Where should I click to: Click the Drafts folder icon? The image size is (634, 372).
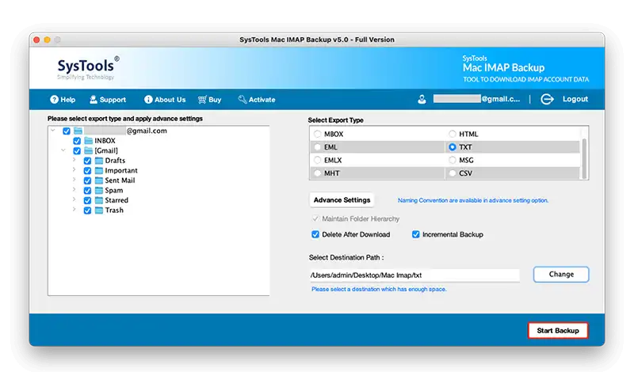point(98,161)
